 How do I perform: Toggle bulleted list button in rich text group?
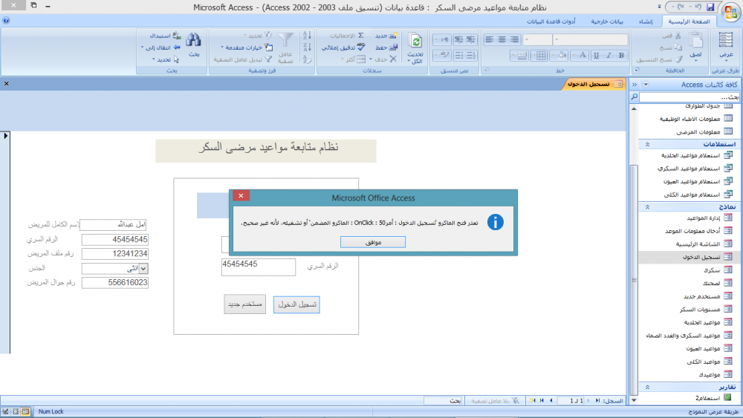coord(458,56)
